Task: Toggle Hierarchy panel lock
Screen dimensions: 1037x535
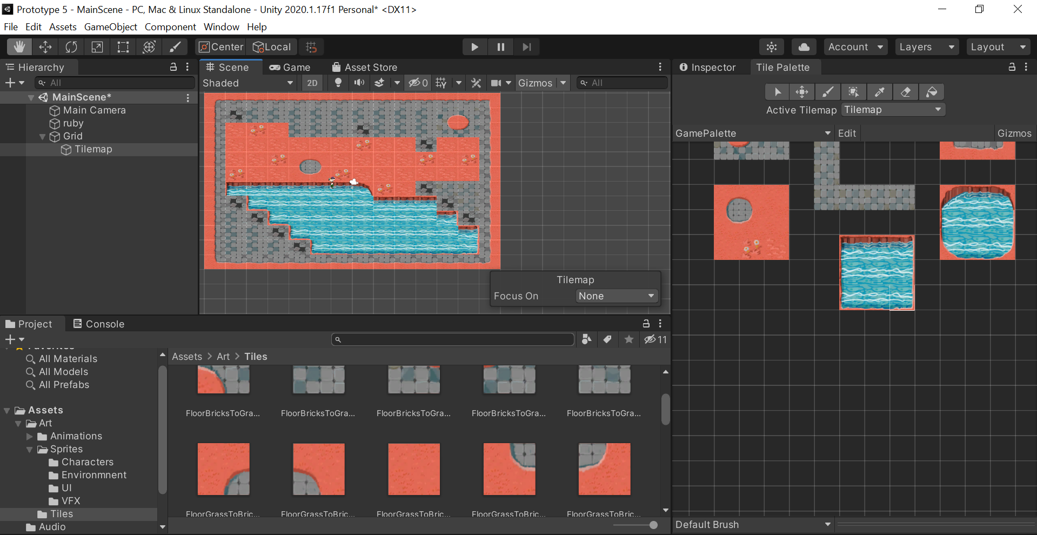Action: [x=173, y=67]
